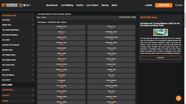The width and height of the screenshot is (186, 104).
Task: Select DeChambeau, Bryson odds
Action: [x=111, y=38]
